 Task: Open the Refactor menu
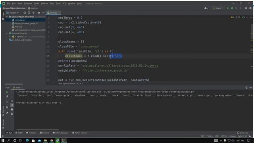pos(44,4)
